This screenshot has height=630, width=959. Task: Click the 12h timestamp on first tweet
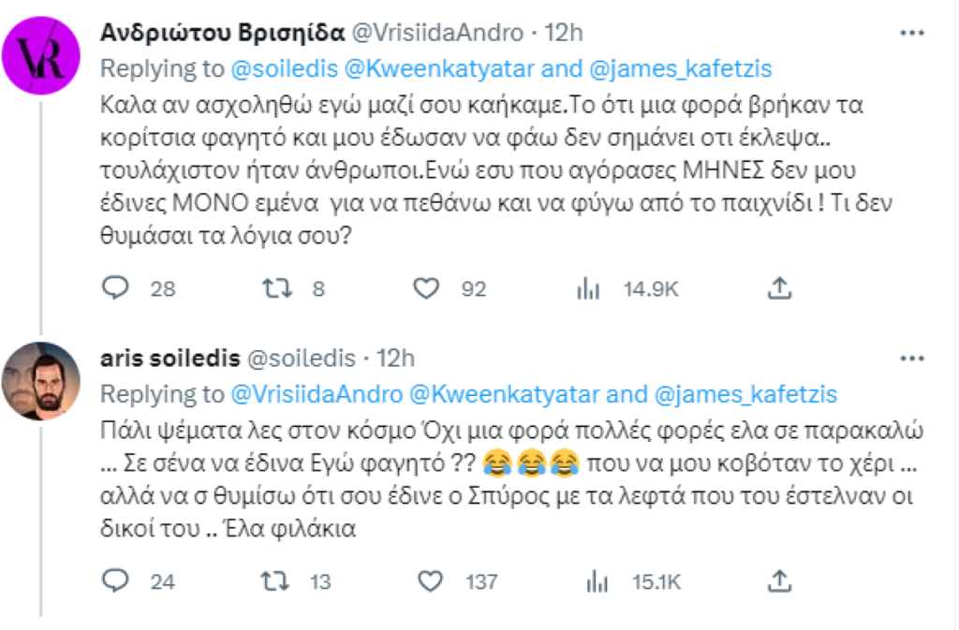[564, 33]
